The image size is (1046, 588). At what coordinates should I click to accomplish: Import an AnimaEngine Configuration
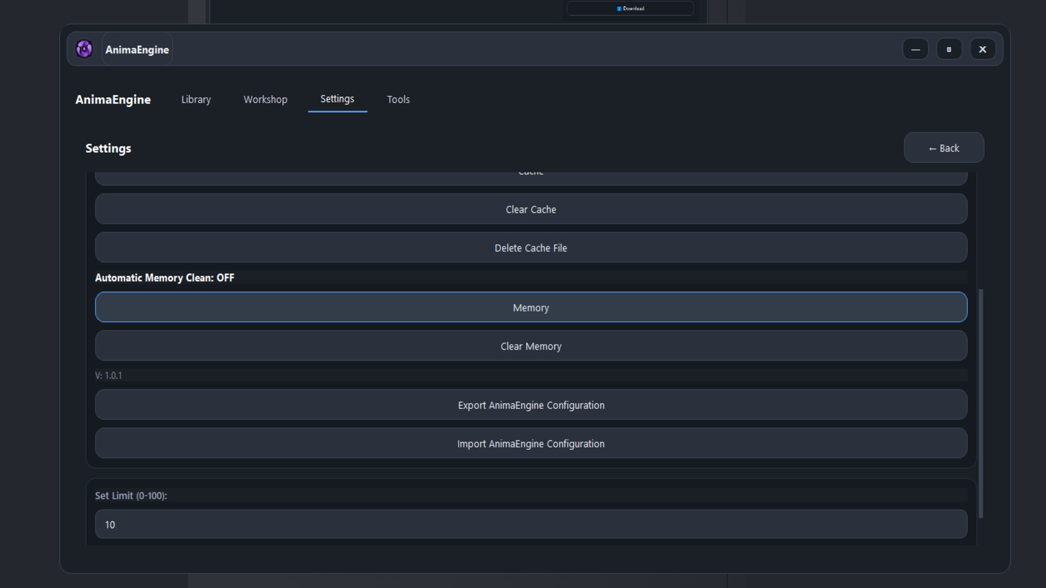click(x=531, y=444)
